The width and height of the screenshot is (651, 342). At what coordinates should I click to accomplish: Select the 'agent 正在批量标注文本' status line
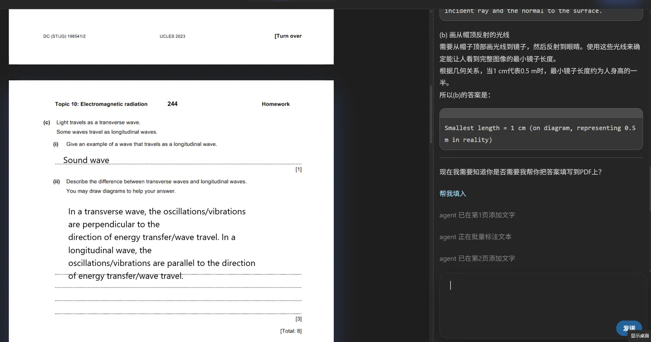(475, 237)
